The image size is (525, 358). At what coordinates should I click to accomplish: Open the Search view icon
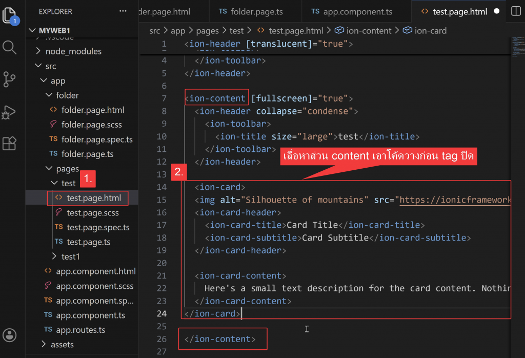pyautogui.click(x=10, y=48)
